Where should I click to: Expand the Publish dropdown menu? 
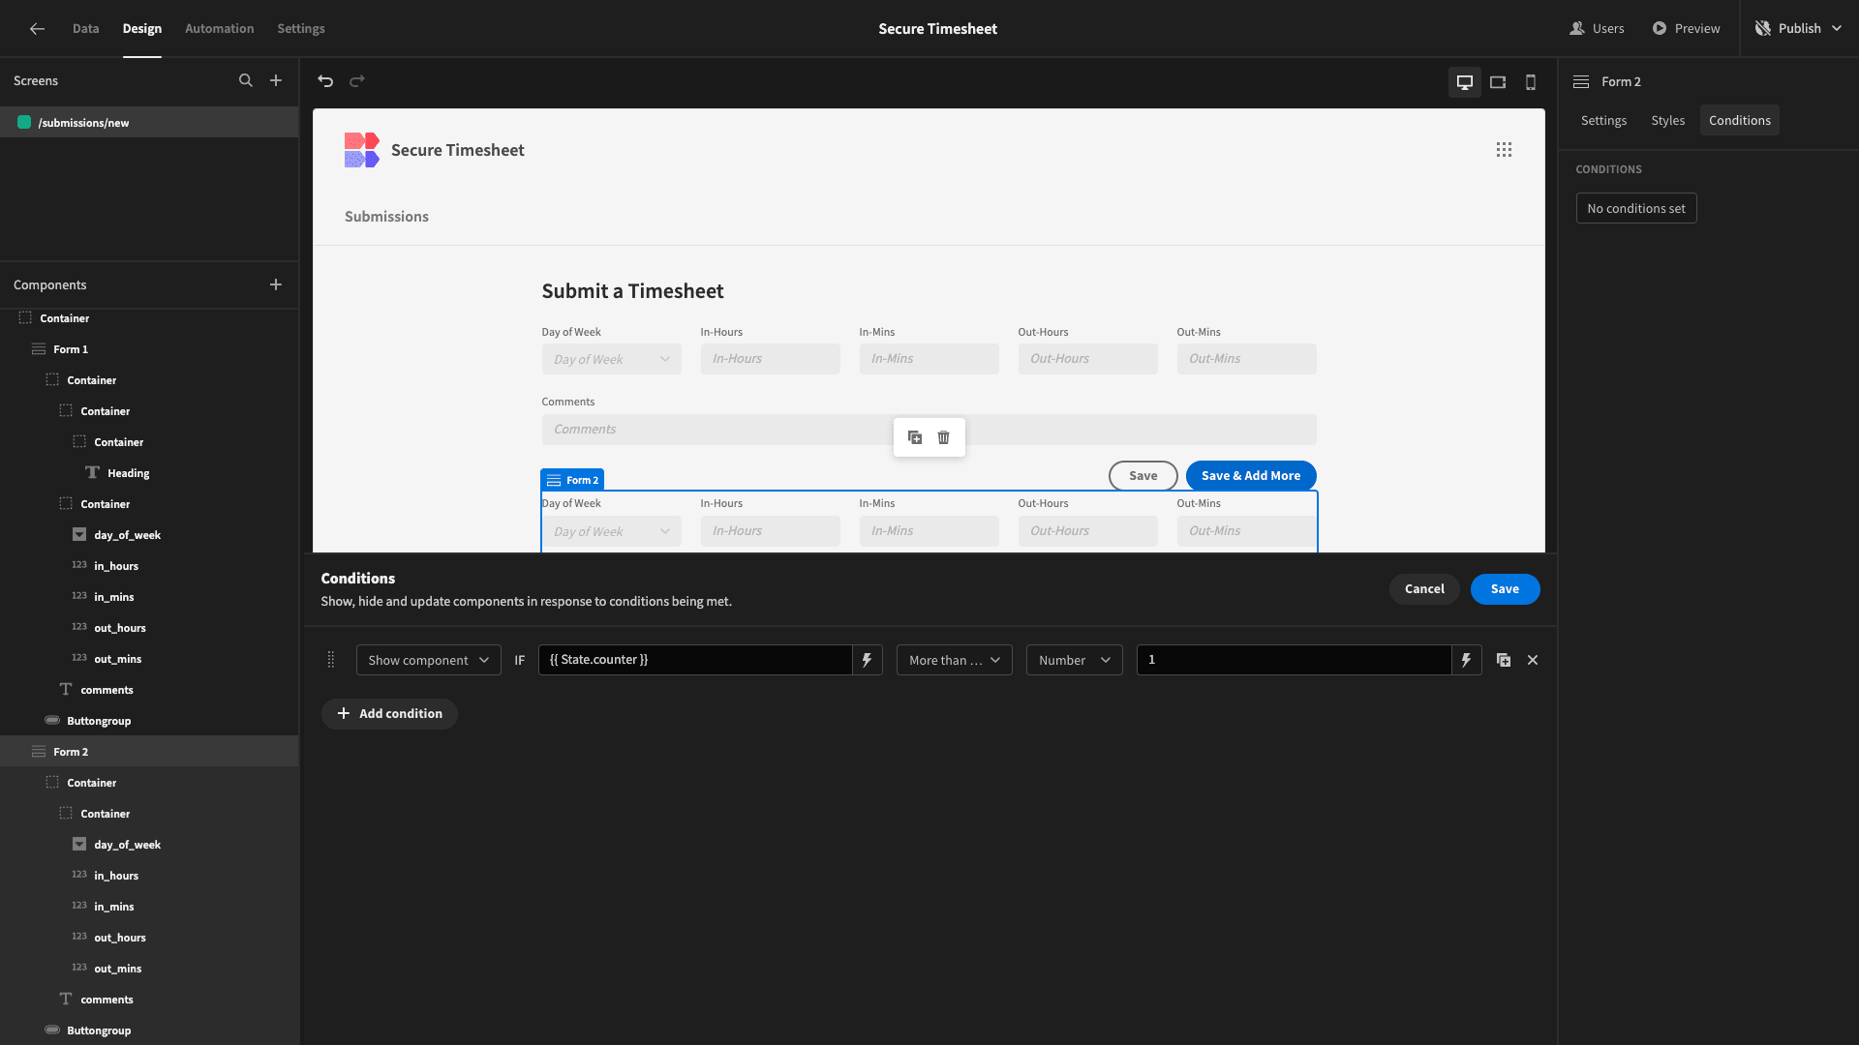[1837, 29]
